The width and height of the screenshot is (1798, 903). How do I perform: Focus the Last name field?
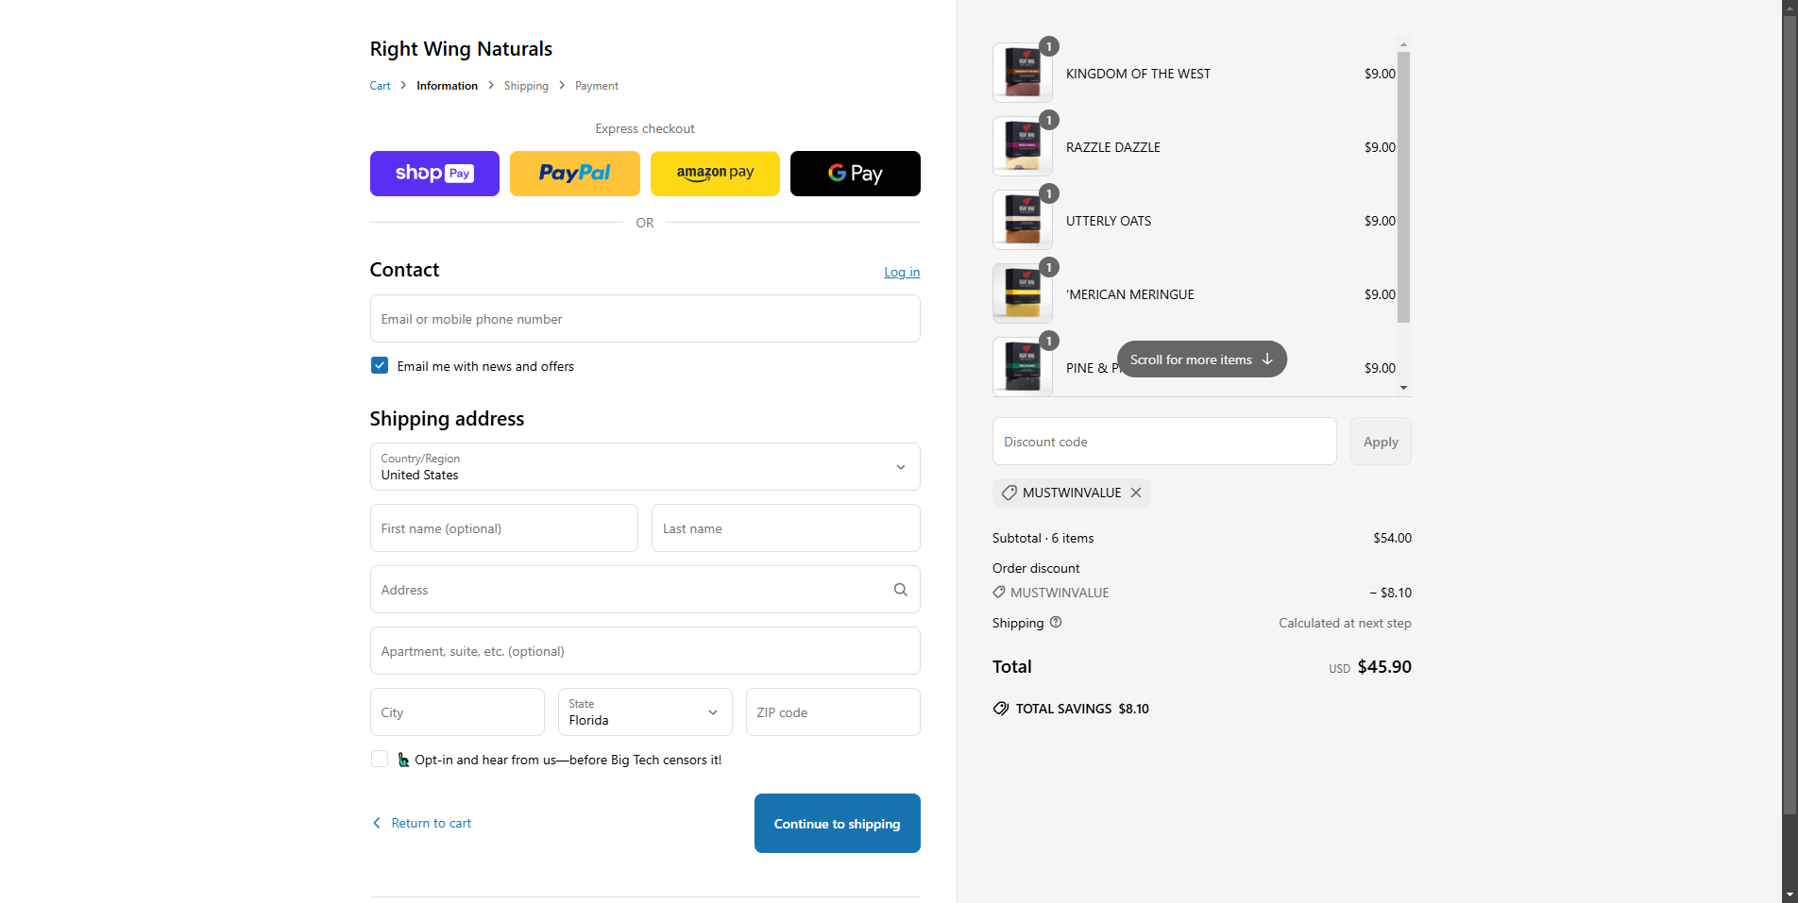click(786, 528)
